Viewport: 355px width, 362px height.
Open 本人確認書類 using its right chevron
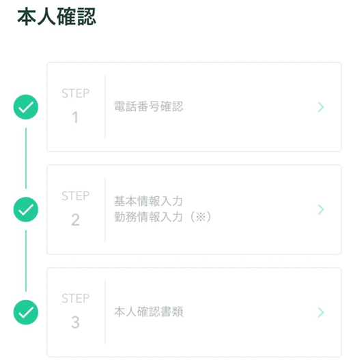(x=321, y=312)
